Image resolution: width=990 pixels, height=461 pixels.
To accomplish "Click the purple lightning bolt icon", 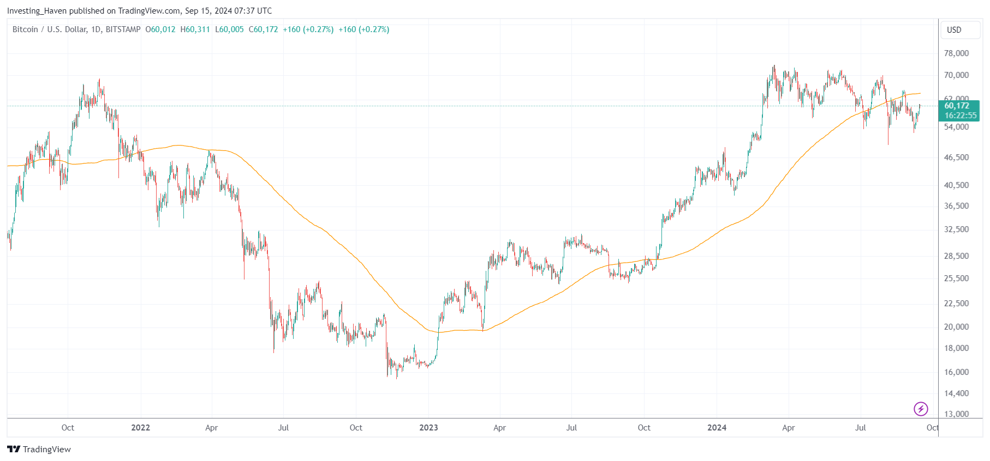I will (x=921, y=409).
